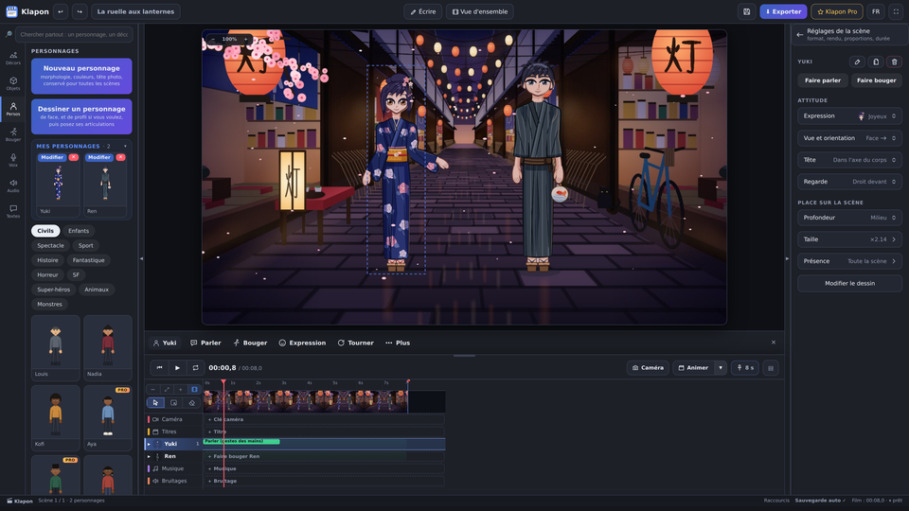Expand the Présence setting
This screenshot has width=909, height=511.
pos(849,261)
